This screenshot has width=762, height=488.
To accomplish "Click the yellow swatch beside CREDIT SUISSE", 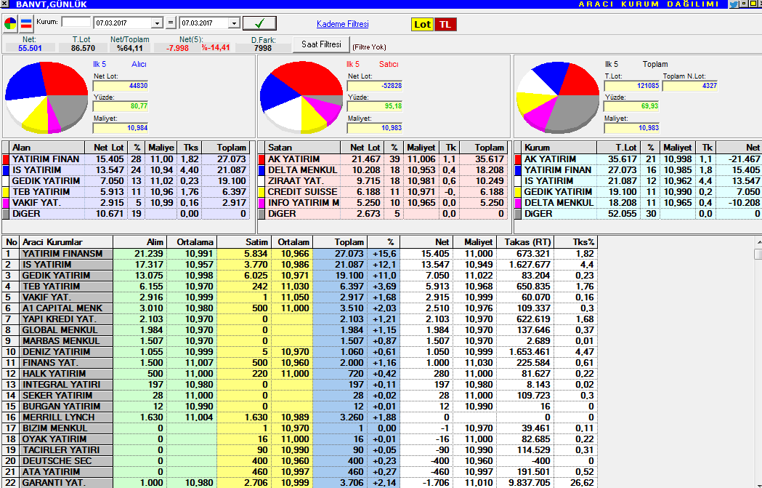I will tap(262, 192).
